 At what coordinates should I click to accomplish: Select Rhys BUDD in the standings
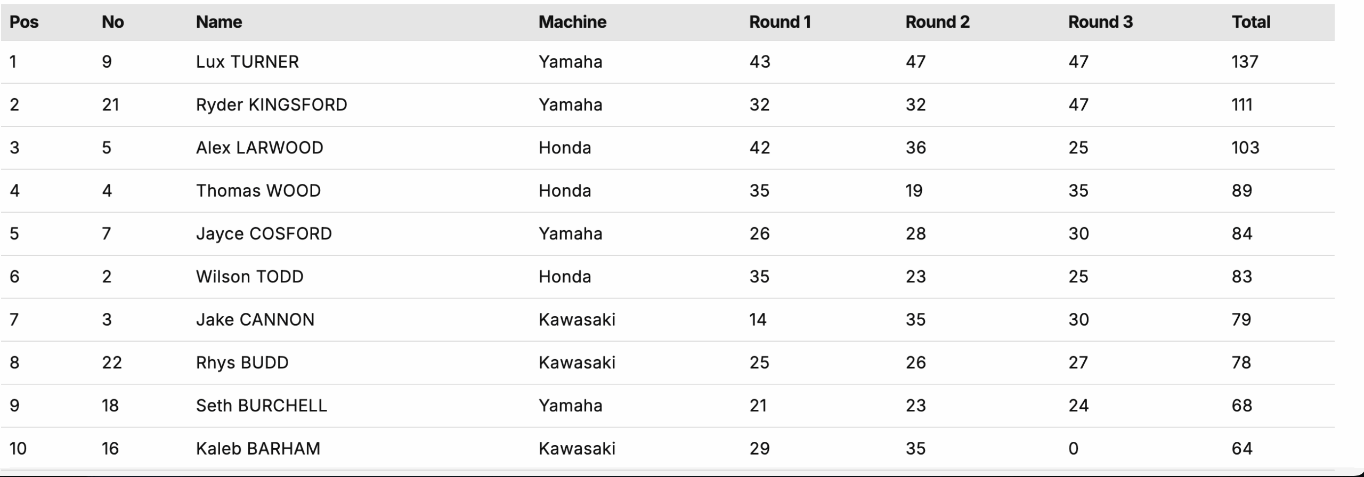242,362
